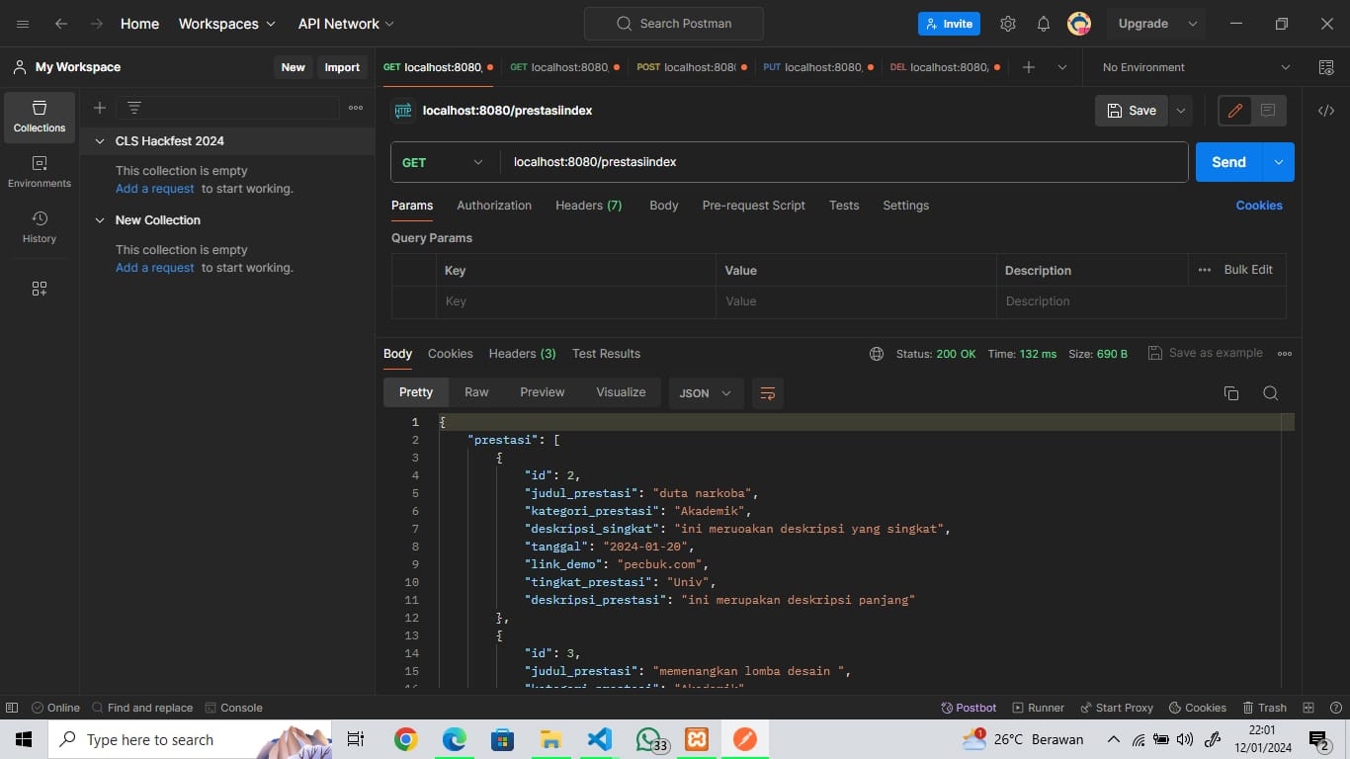The width and height of the screenshot is (1350, 759).
Task: Click the wrap lines icon in response toolbar
Action: coord(767,393)
